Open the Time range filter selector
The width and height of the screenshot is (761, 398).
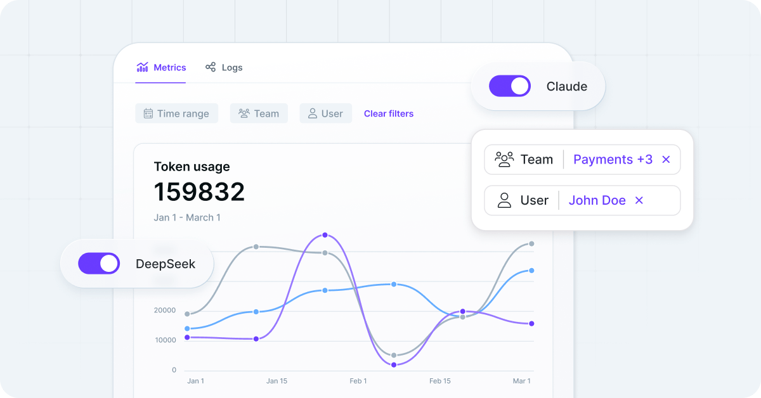176,113
